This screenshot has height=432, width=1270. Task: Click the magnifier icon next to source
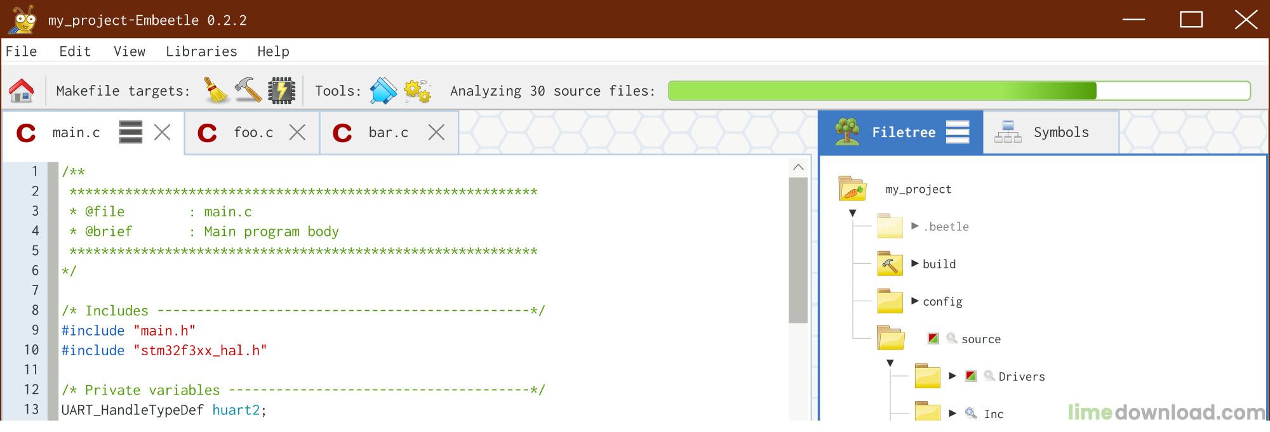coord(951,338)
